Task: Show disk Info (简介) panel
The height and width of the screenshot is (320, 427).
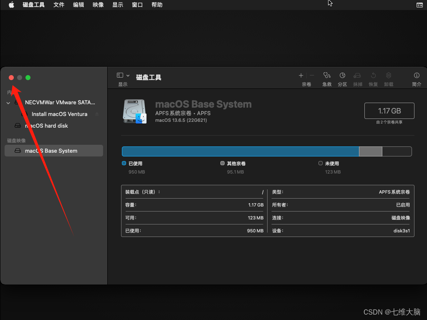Action: pos(417,76)
